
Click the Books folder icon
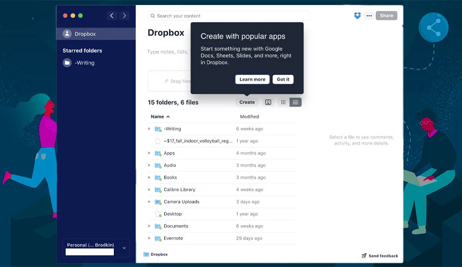tap(158, 178)
